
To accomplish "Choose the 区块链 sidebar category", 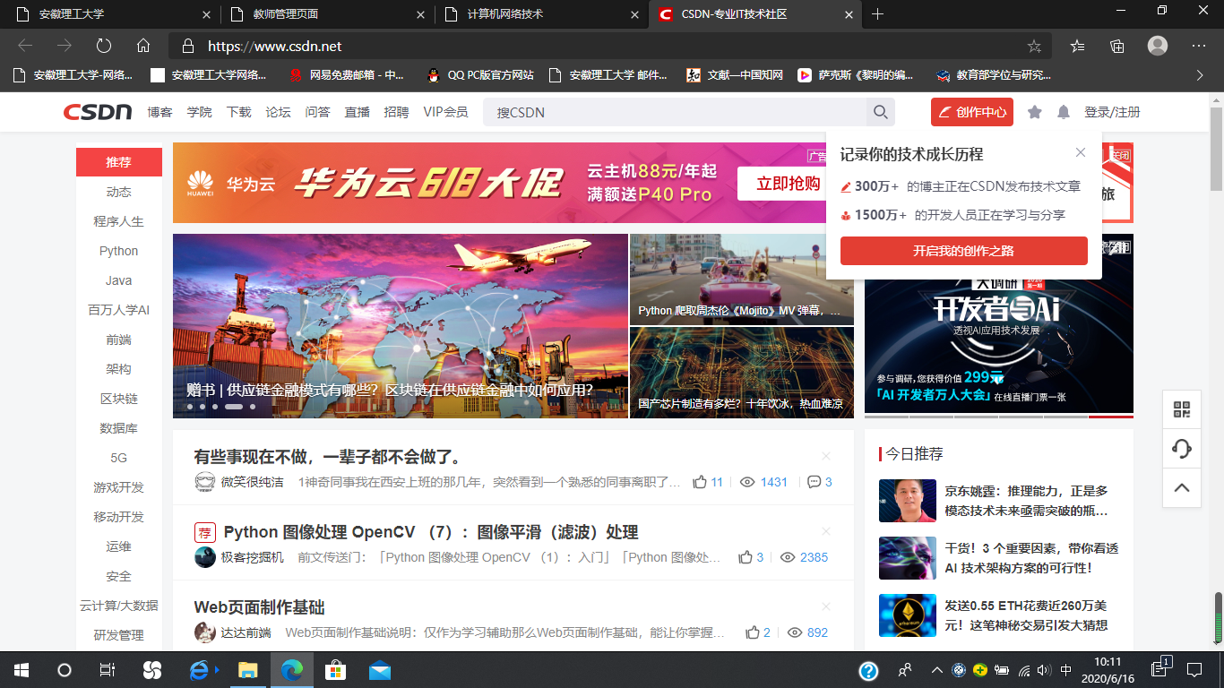I will coord(119,399).
